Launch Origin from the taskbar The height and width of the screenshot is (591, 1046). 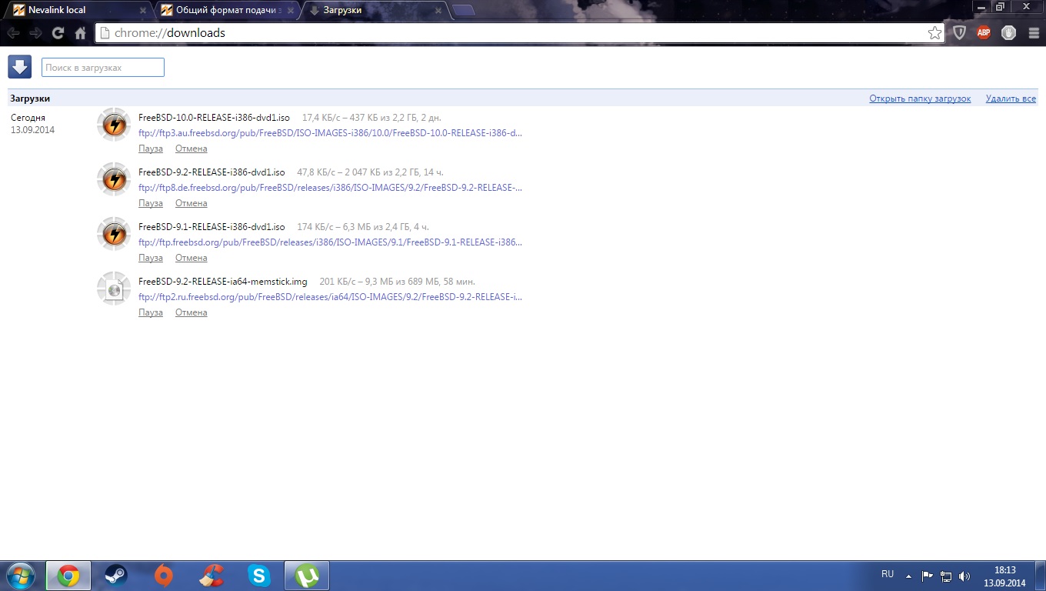coord(163,576)
